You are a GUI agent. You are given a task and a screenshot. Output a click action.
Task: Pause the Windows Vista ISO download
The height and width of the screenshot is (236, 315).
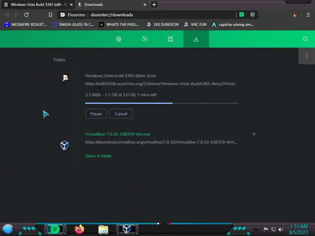[x=96, y=114]
